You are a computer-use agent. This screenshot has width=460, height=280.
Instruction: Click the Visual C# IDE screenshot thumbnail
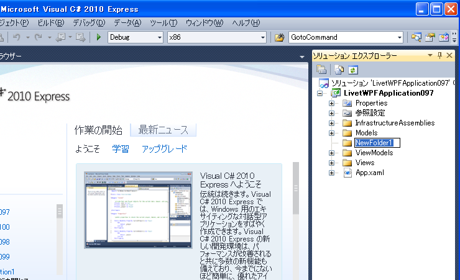pyautogui.click(x=138, y=210)
